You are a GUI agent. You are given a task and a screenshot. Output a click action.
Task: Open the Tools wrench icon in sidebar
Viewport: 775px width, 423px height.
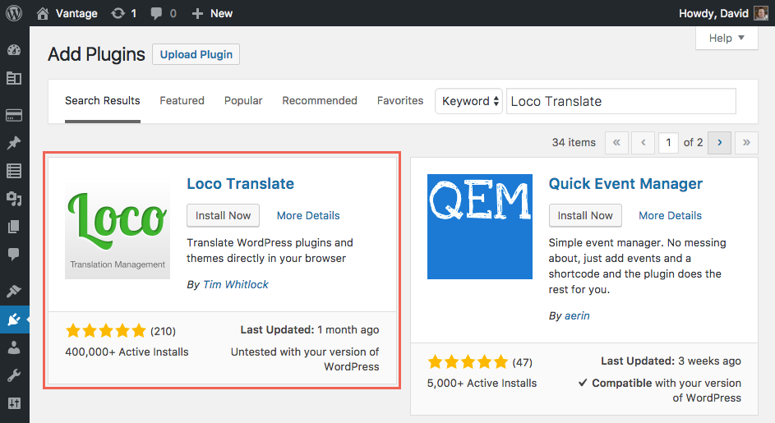coord(14,375)
